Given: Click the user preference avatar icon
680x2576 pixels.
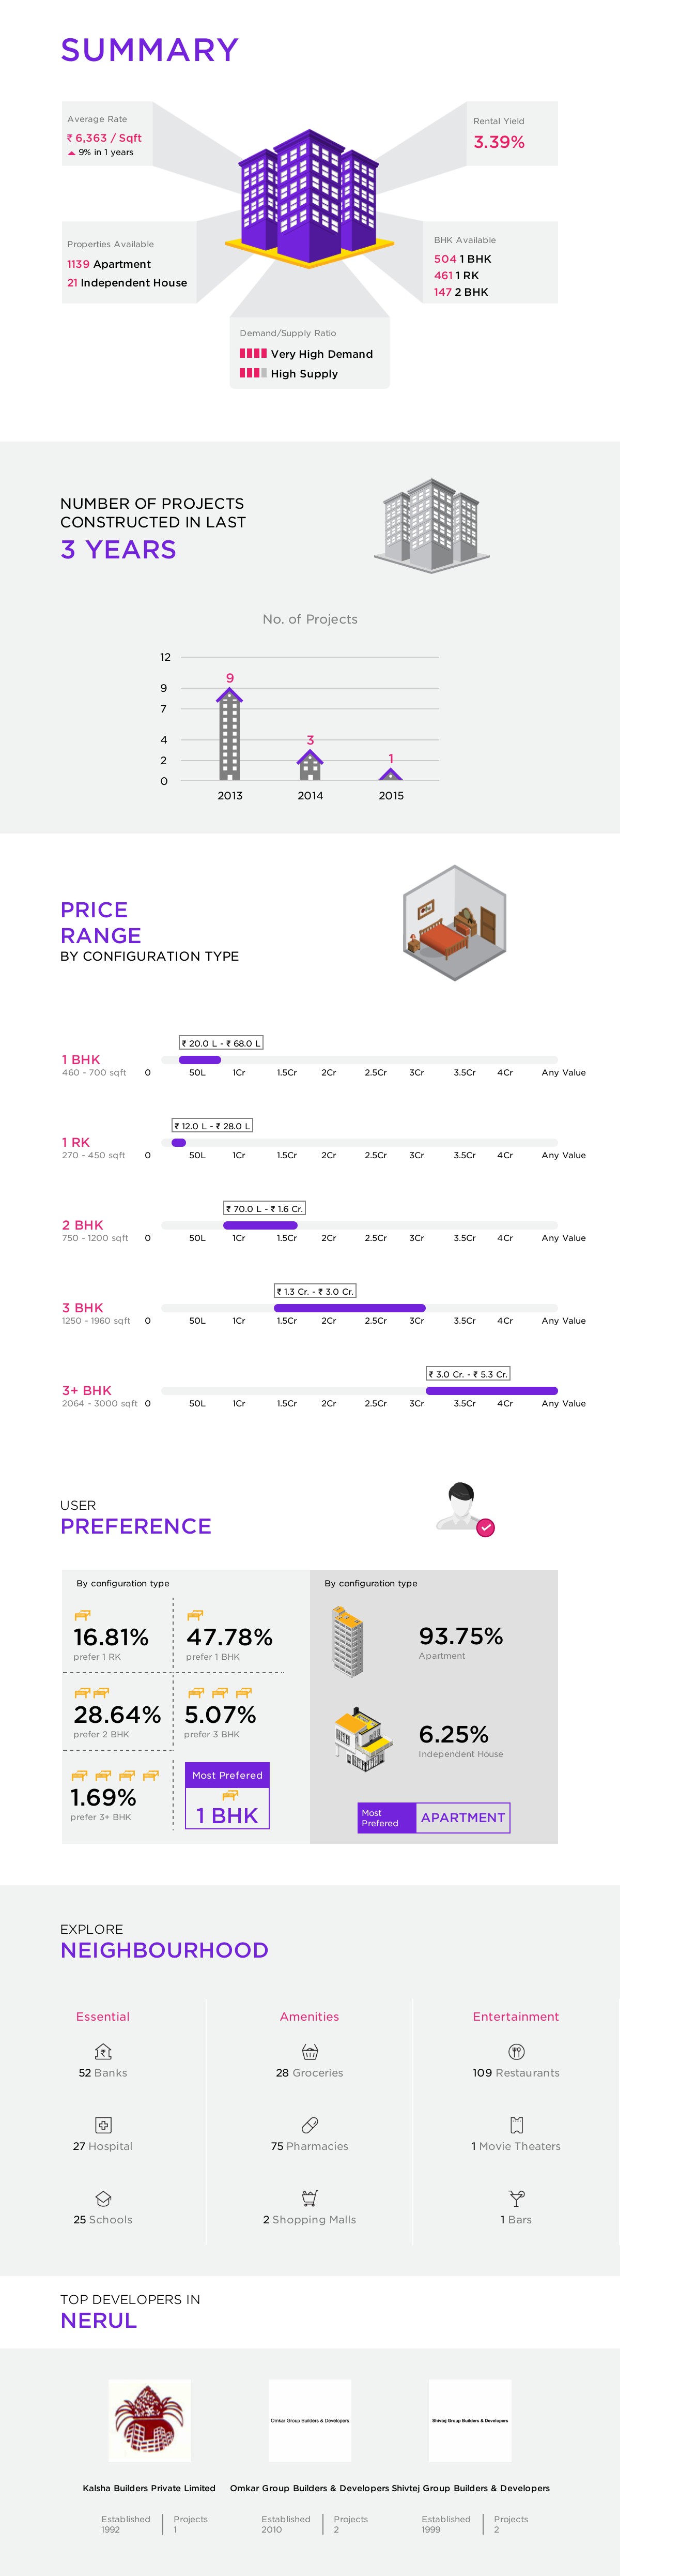Looking at the screenshot, I should click(464, 1507).
